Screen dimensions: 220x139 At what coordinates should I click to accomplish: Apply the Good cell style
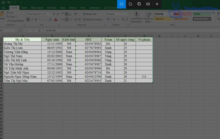(x=202, y=14)
